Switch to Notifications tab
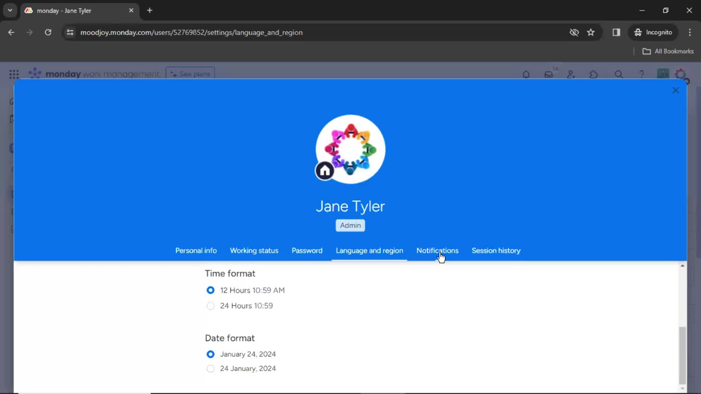Screen dimensions: 701x394 (x=438, y=250)
